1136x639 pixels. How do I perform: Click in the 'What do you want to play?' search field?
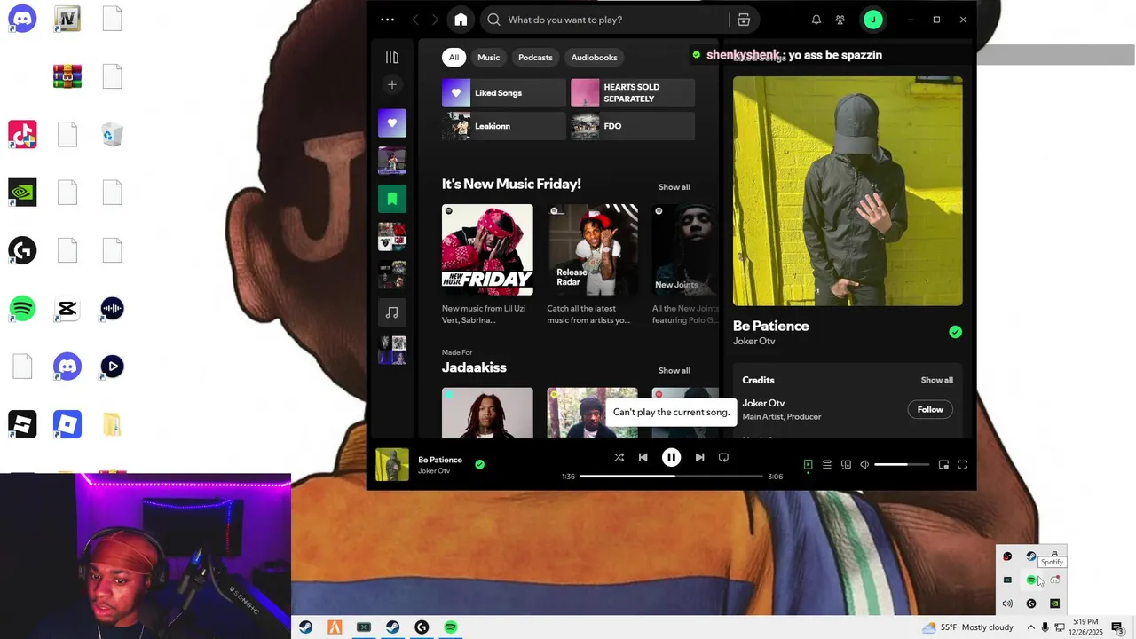[x=612, y=20]
